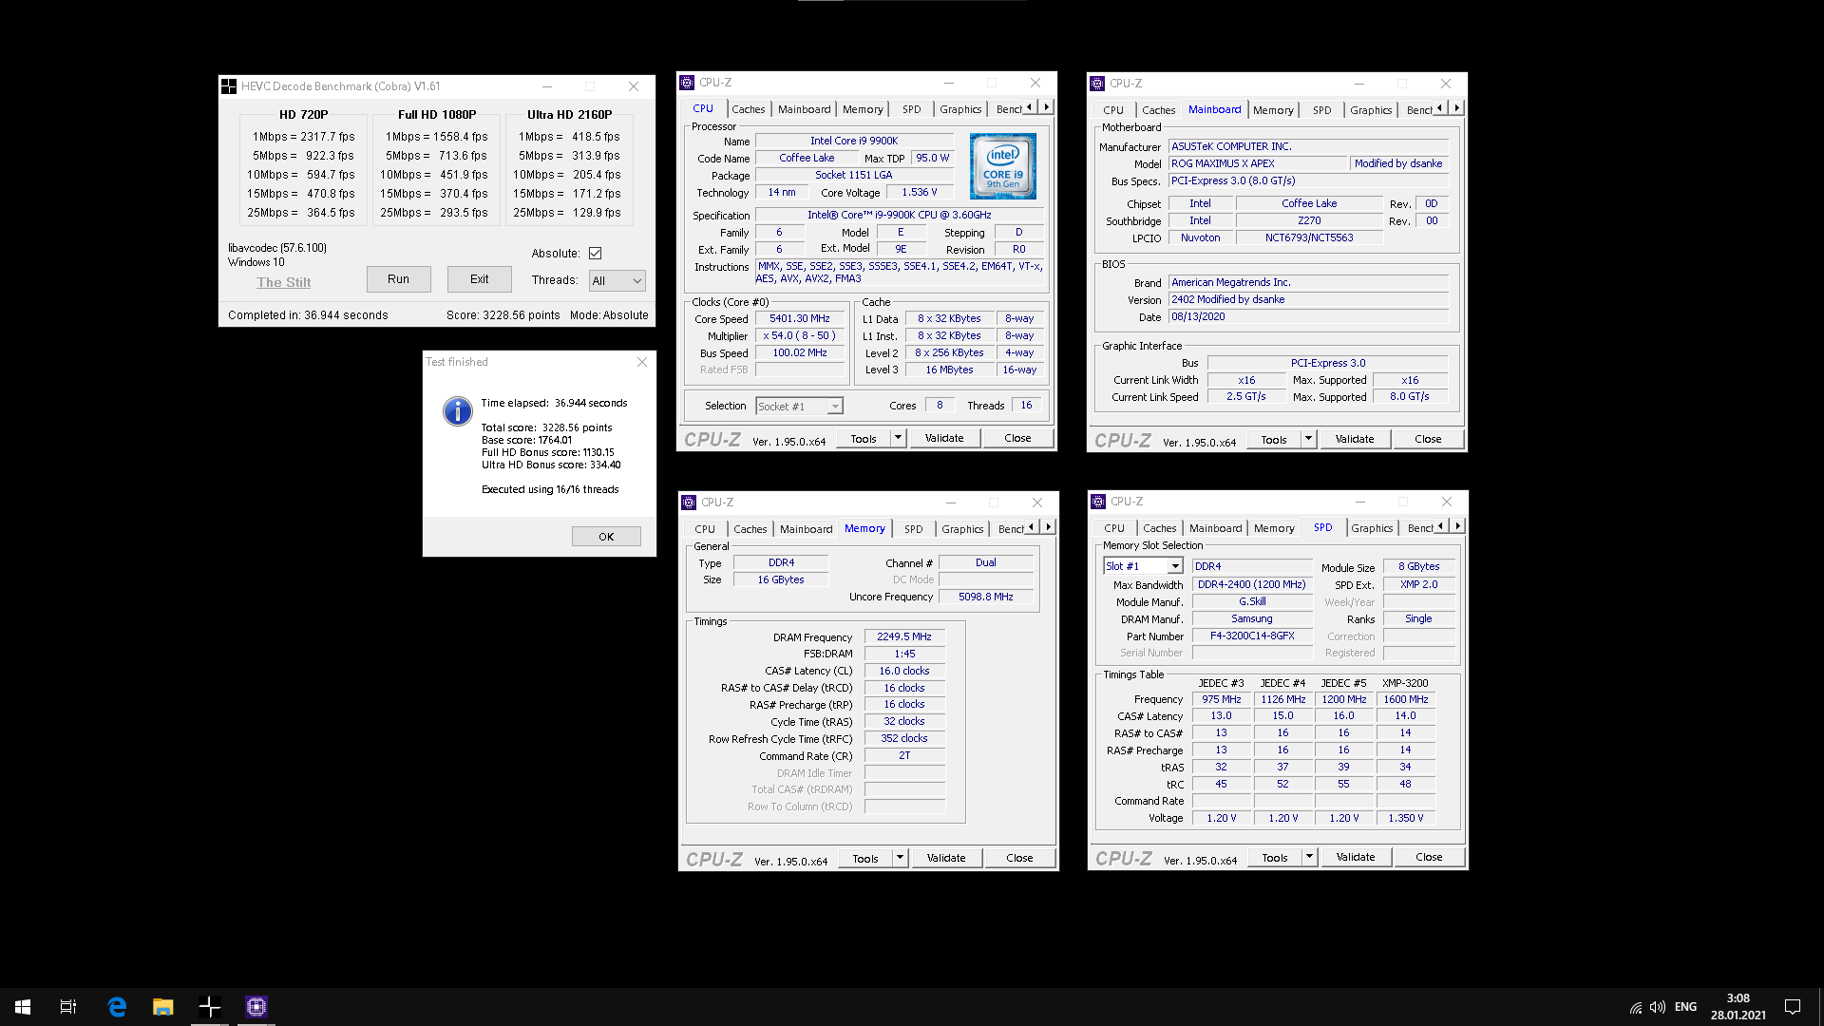Select the CPU-Z taskbar icon
The image size is (1824, 1026).
click(x=256, y=1007)
